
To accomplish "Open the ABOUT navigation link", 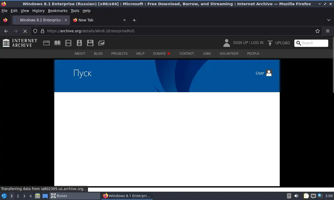I will click(x=80, y=53).
